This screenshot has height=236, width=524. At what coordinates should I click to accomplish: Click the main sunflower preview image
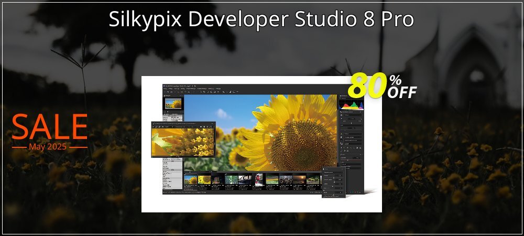click(x=260, y=133)
